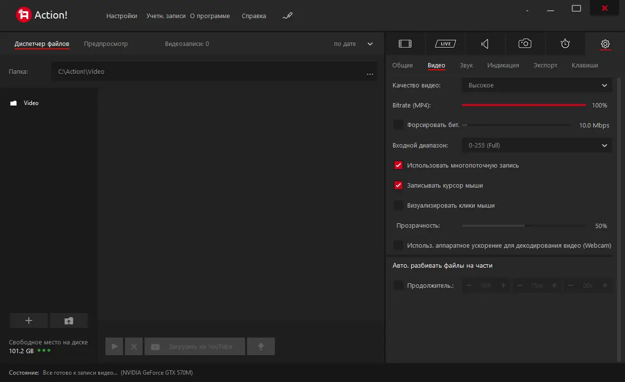Image resolution: width=625 pixels, height=382 pixels.
Task: Decrease the hours value with minus
Action: pyautogui.click(x=469, y=285)
